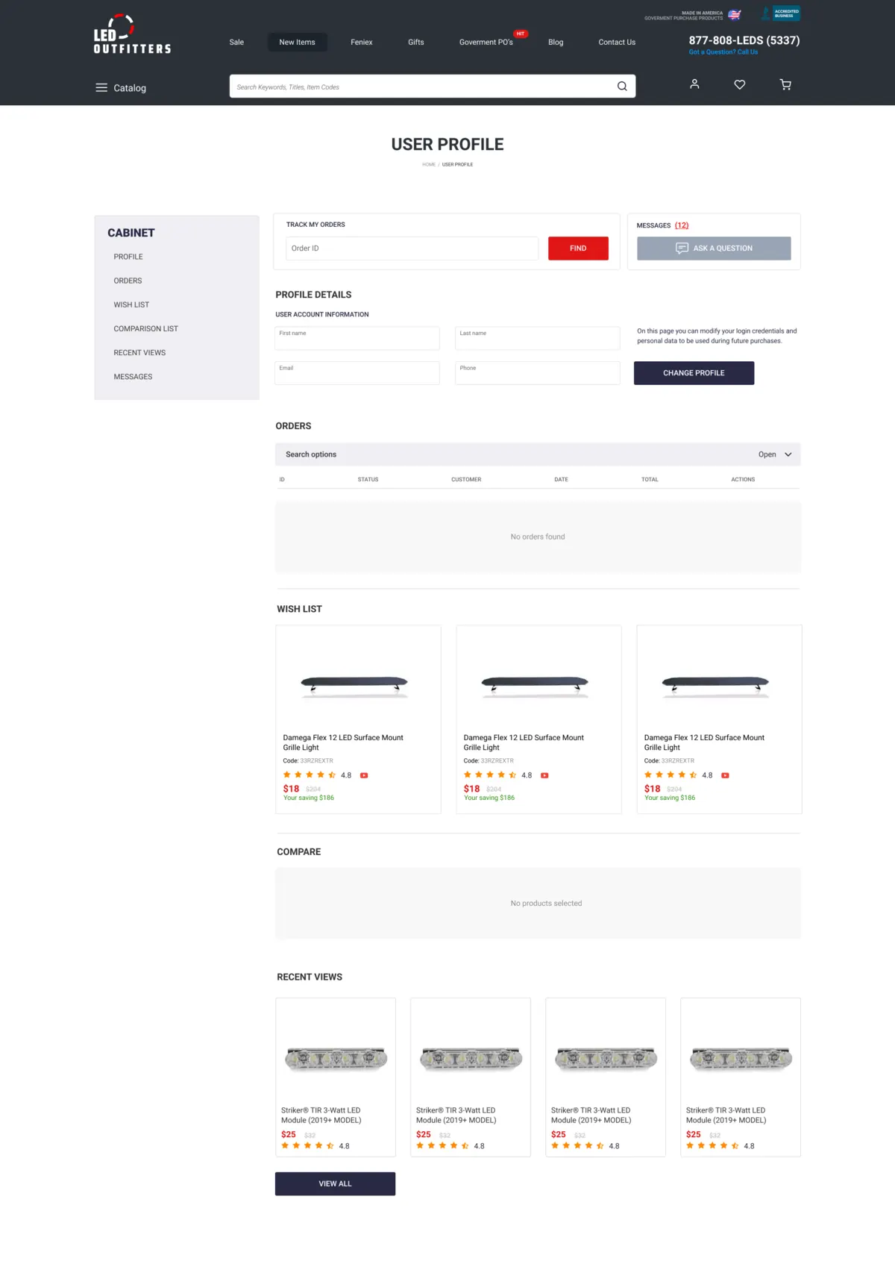This screenshot has width=895, height=1270.
Task: Click video icon on first Damega wish item
Action: [x=364, y=775]
